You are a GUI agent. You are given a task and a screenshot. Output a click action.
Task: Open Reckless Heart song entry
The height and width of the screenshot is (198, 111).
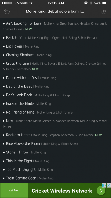coord(18,135)
